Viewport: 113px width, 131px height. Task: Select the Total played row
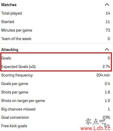(x=56, y=13)
